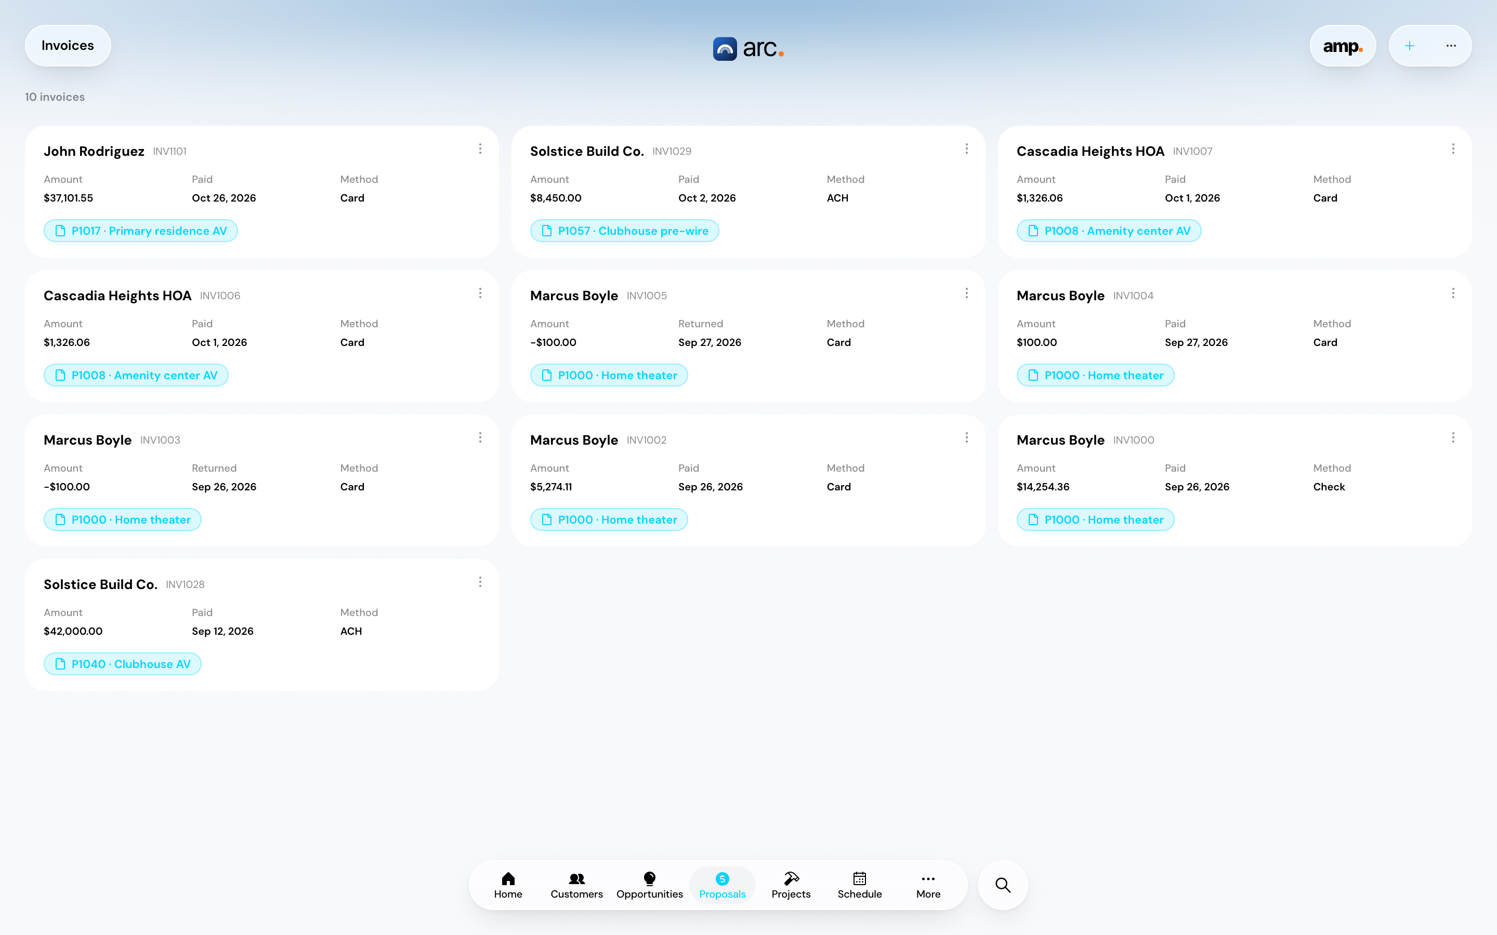The image size is (1497, 935).
Task: Click the 10 invoices count label
Action: 55,97
